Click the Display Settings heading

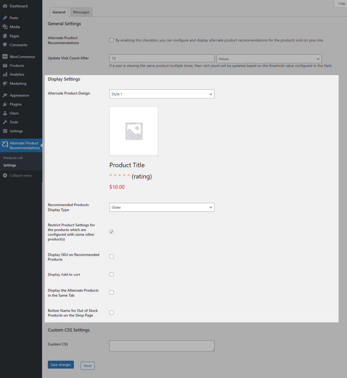(64, 79)
